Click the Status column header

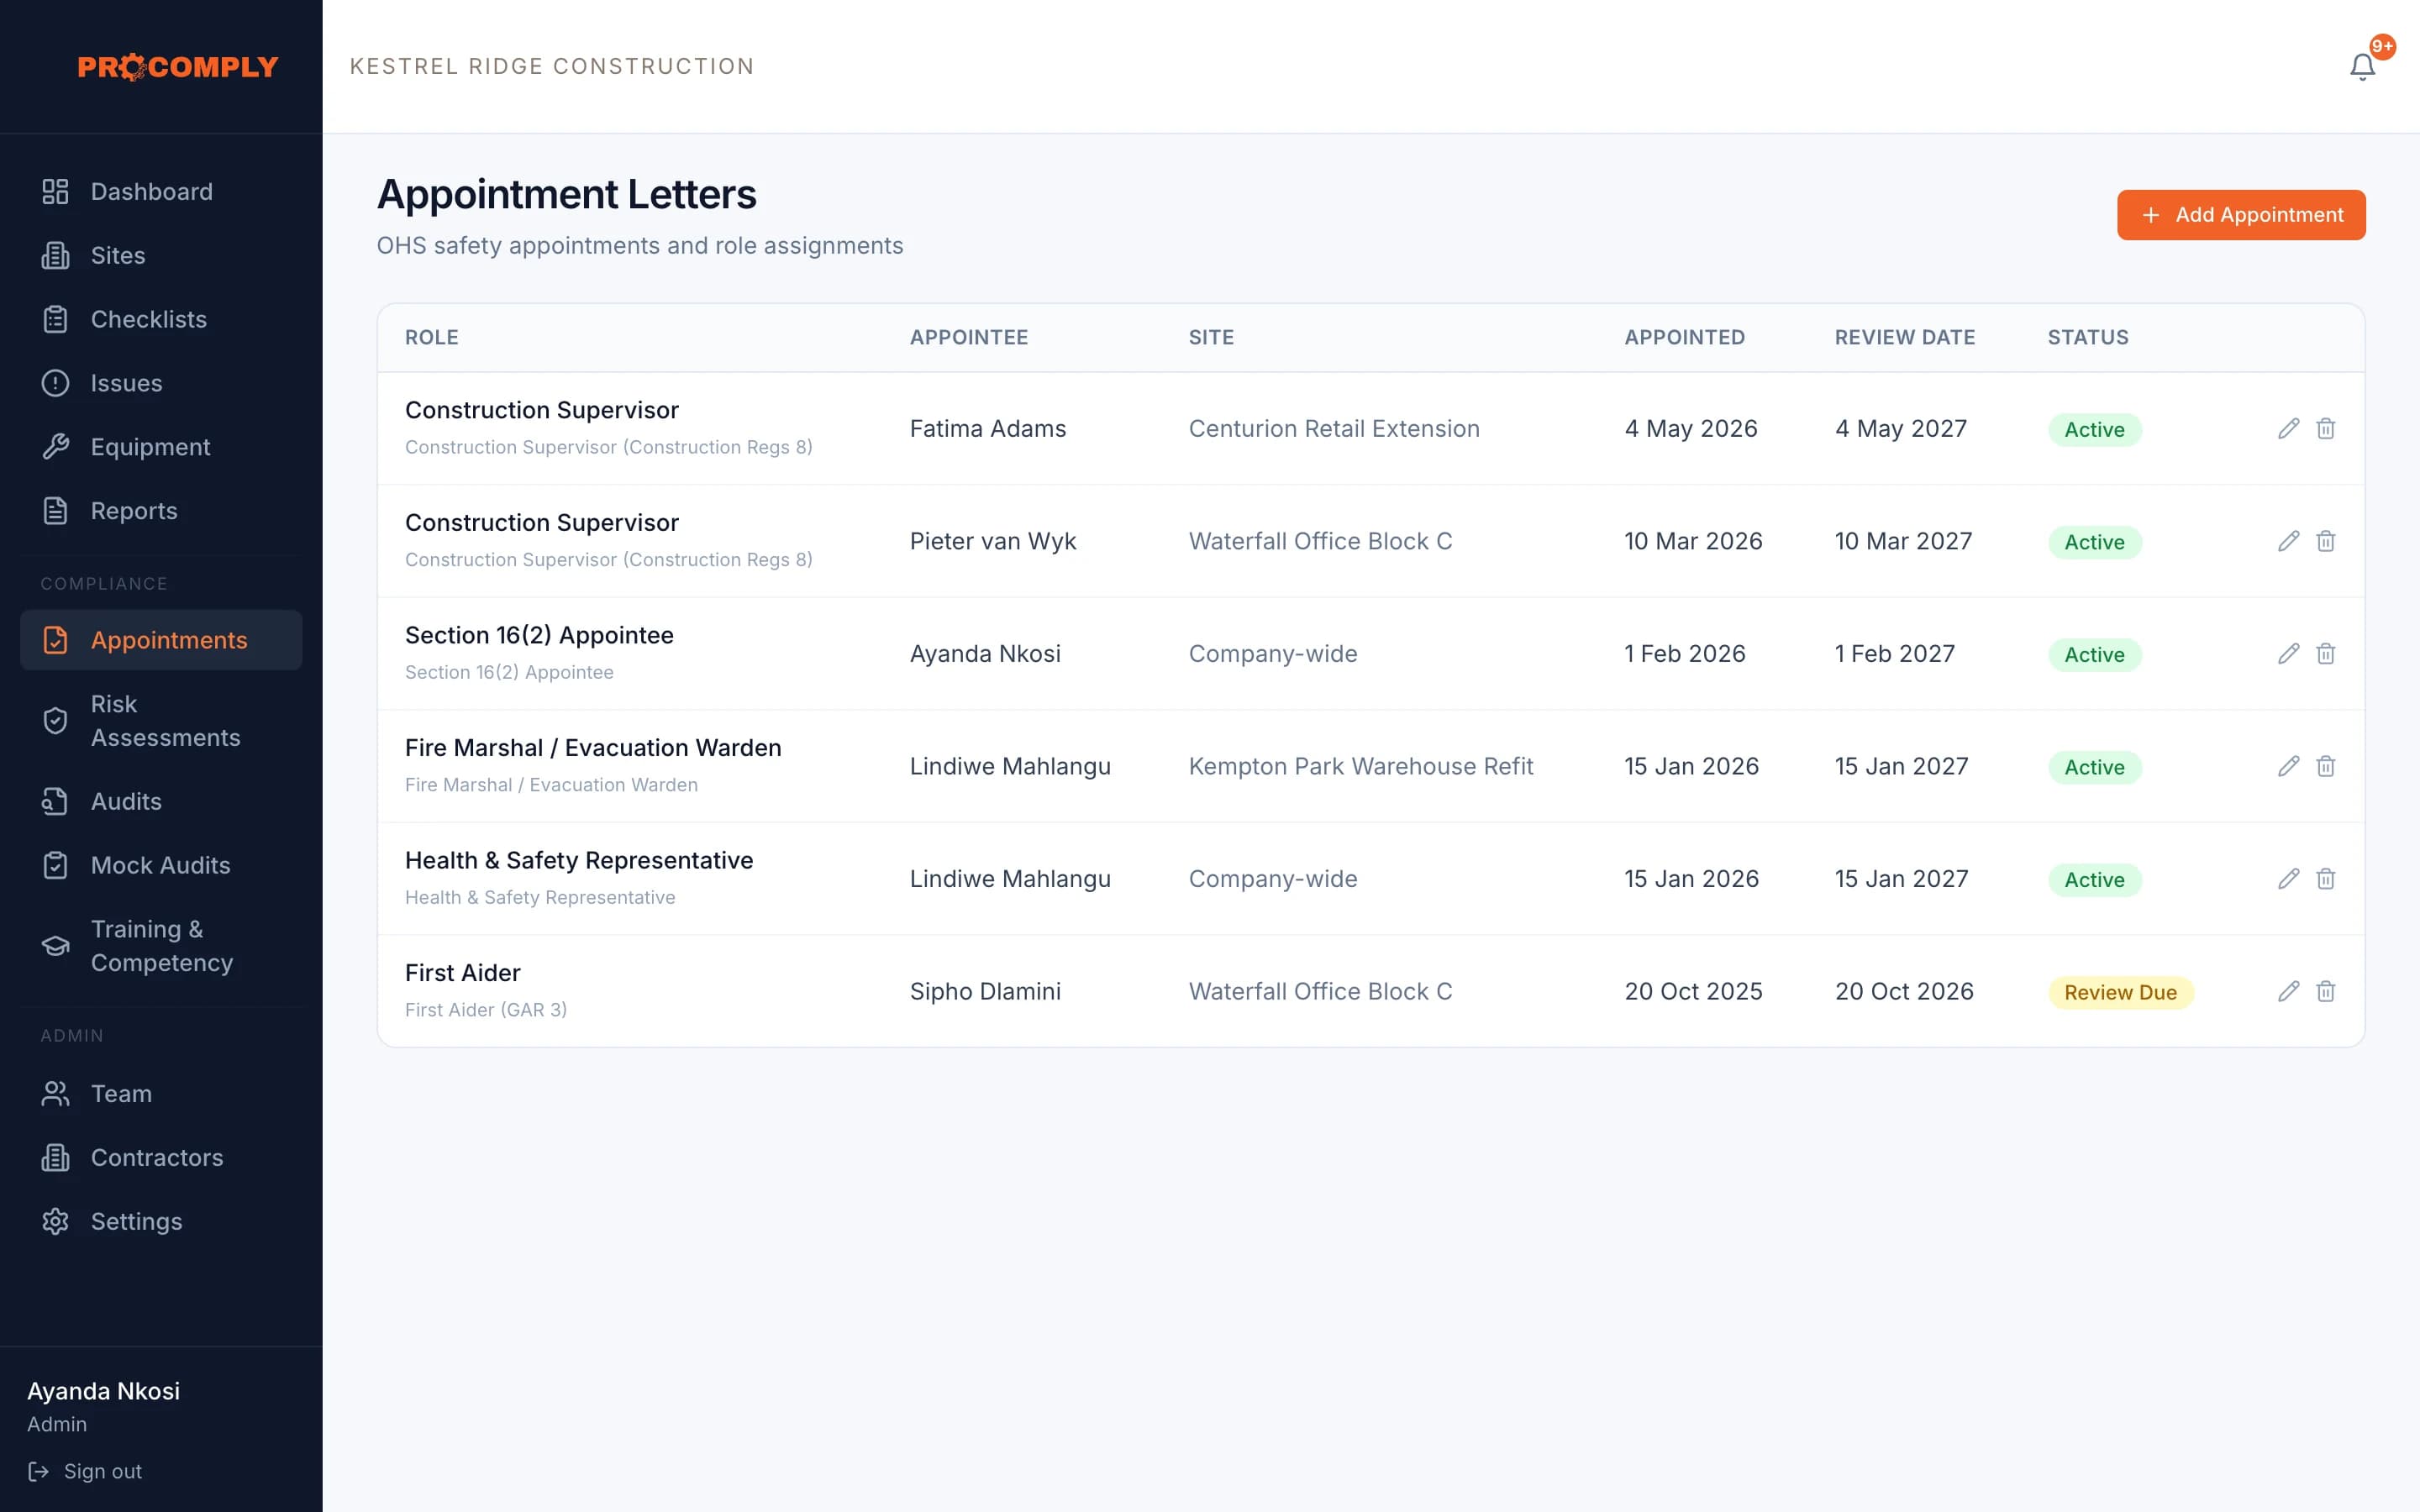point(2088,338)
